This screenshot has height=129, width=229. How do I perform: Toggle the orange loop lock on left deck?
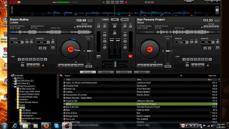click(43, 65)
